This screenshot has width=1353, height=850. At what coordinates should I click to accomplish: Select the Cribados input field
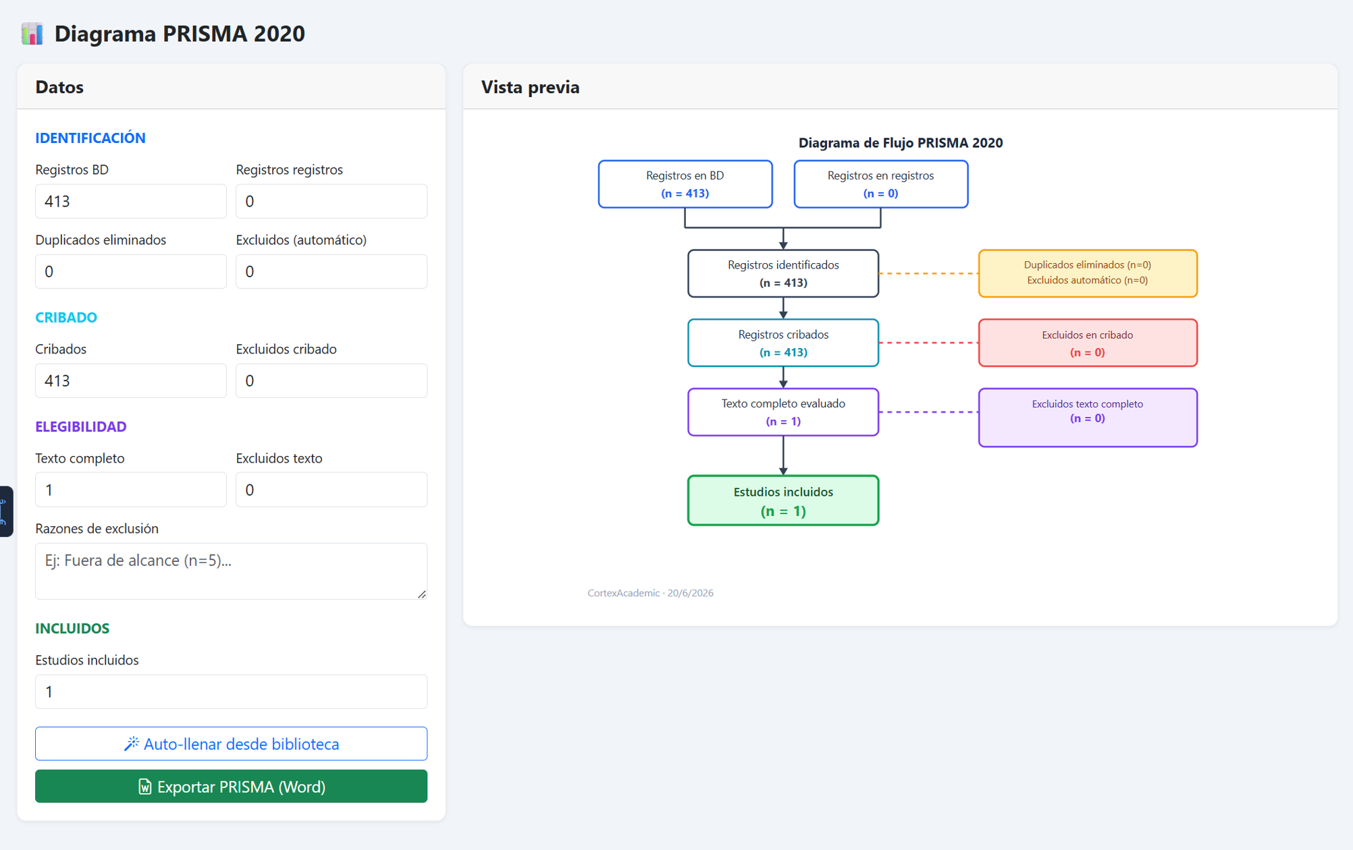click(131, 380)
